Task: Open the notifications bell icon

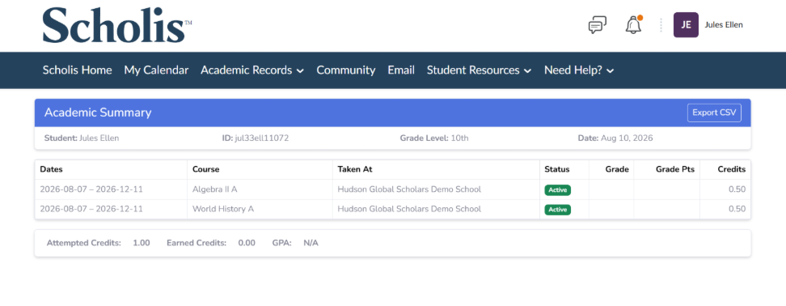Action: [x=634, y=24]
